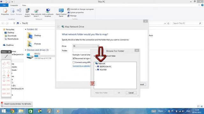Switch to the Computer ribbon tab
The height and width of the screenshot is (114, 204).
click(14, 5)
